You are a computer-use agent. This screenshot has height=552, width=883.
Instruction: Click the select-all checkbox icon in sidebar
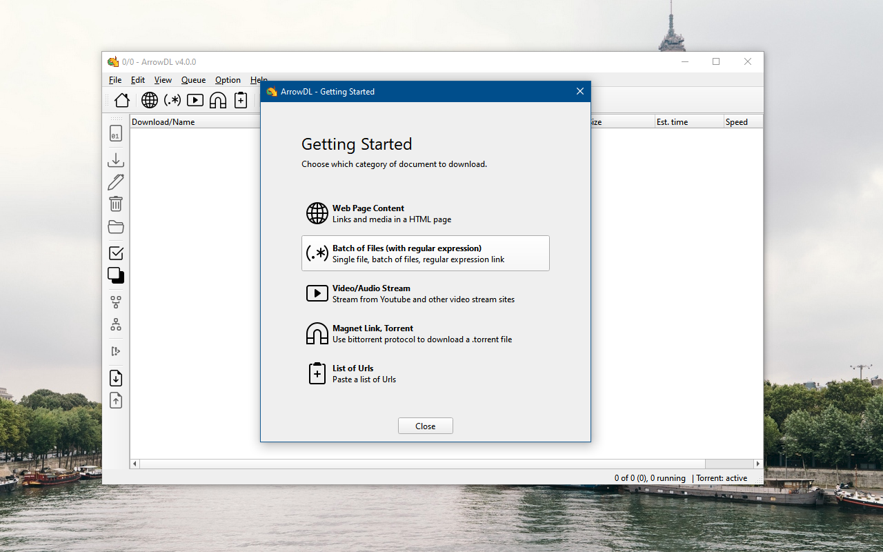(115, 253)
